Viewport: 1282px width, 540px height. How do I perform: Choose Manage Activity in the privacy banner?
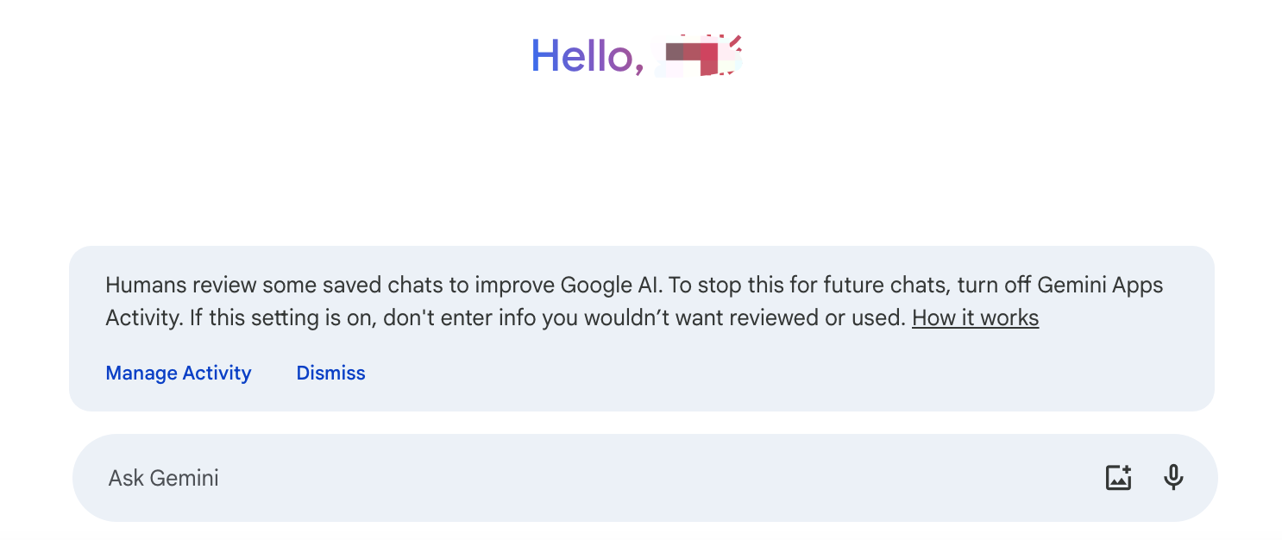pyautogui.click(x=179, y=374)
